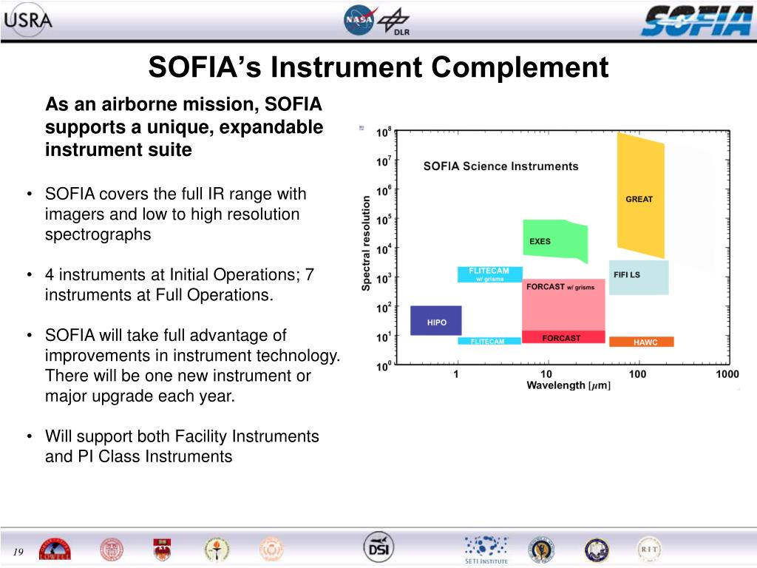Select the green EXES block in chart
757x568 pixels.
555,240
